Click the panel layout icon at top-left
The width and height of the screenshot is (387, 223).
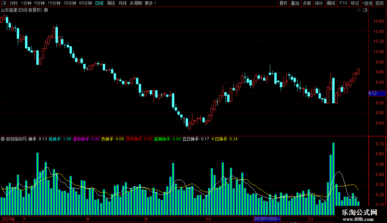point(4,3)
